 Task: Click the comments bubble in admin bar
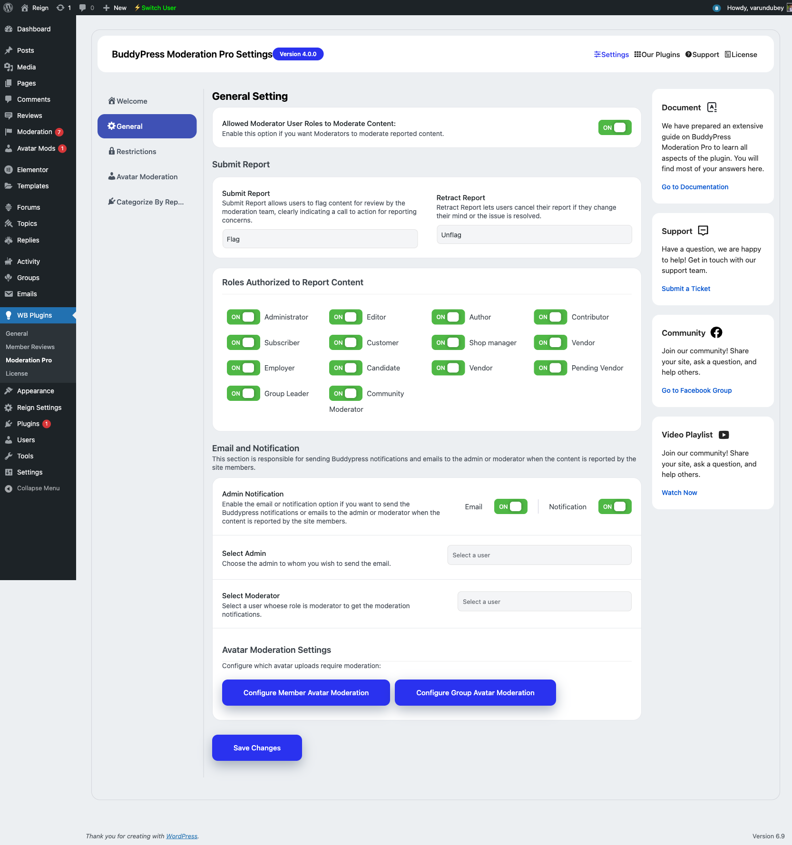tap(83, 8)
